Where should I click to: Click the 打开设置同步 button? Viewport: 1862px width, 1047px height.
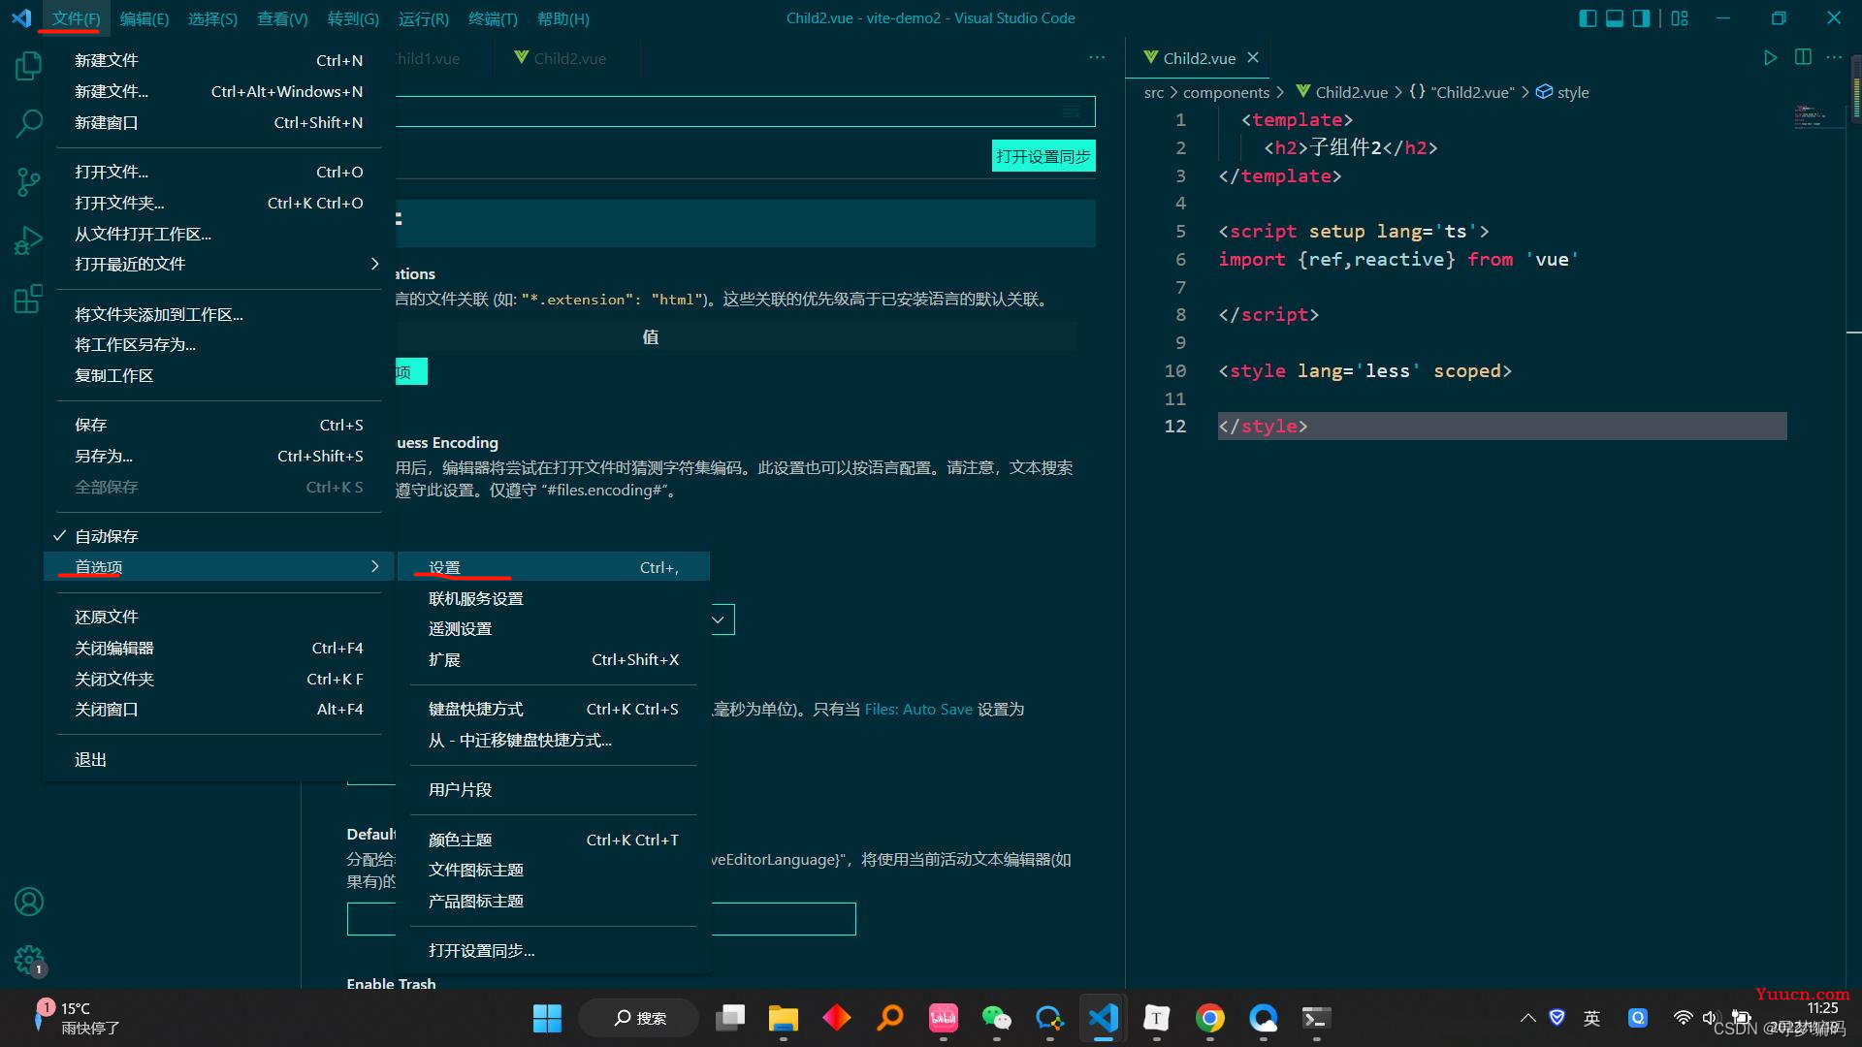tap(1043, 156)
